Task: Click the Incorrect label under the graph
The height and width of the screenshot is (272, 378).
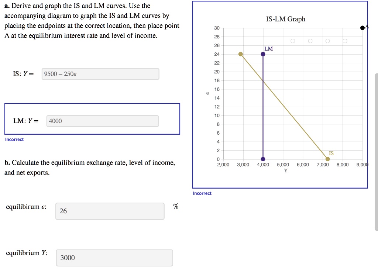Action: (202, 193)
